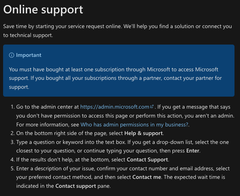
Task: Click the 'Online support' page heading
Action: 43,10
